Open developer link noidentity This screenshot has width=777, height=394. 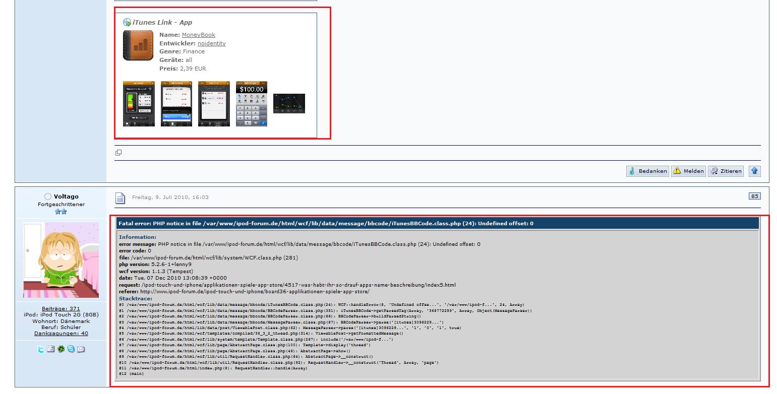click(x=212, y=43)
